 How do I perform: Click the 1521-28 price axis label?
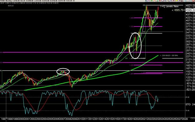point(190,71)
